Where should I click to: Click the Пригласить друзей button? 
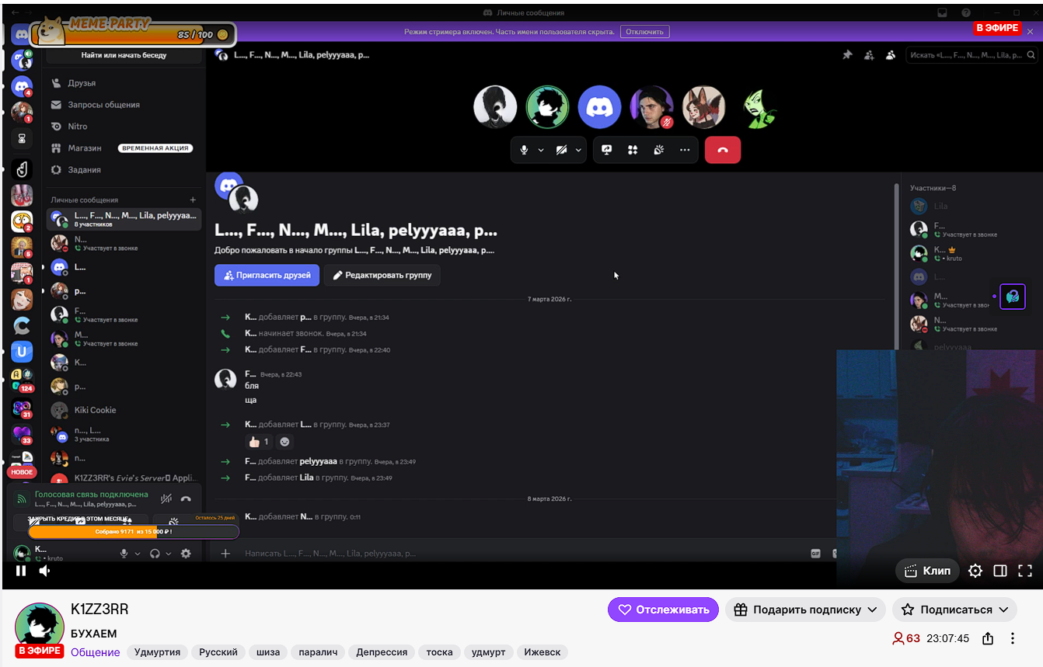click(267, 275)
